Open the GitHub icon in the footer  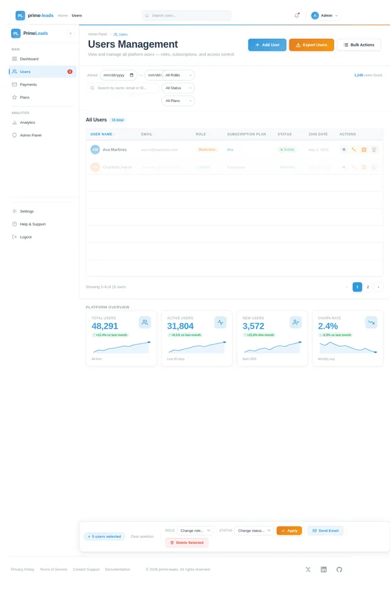point(339,569)
